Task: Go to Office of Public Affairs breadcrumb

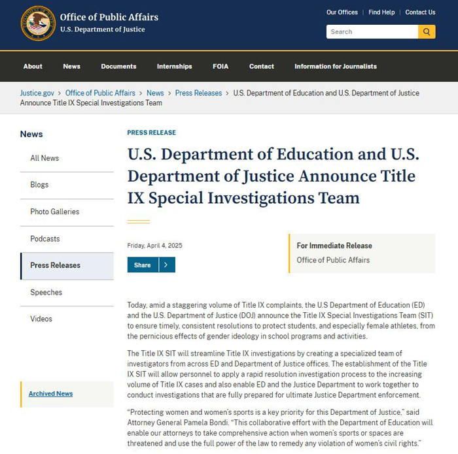Action: pos(100,93)
